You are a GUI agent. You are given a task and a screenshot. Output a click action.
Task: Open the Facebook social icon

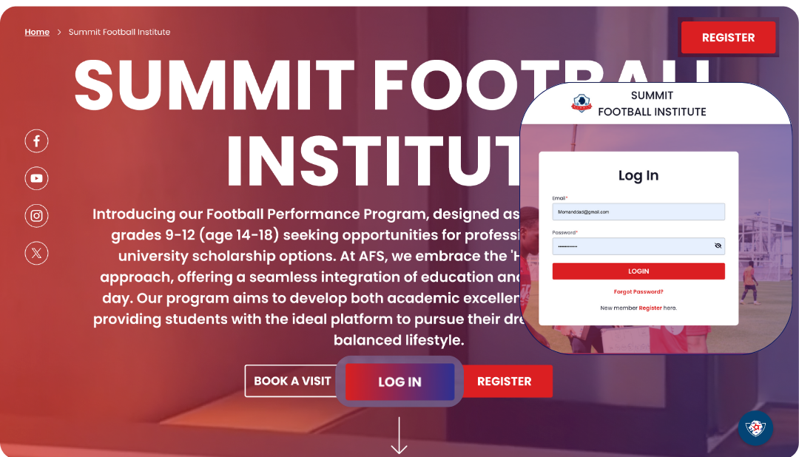(36, 141)
